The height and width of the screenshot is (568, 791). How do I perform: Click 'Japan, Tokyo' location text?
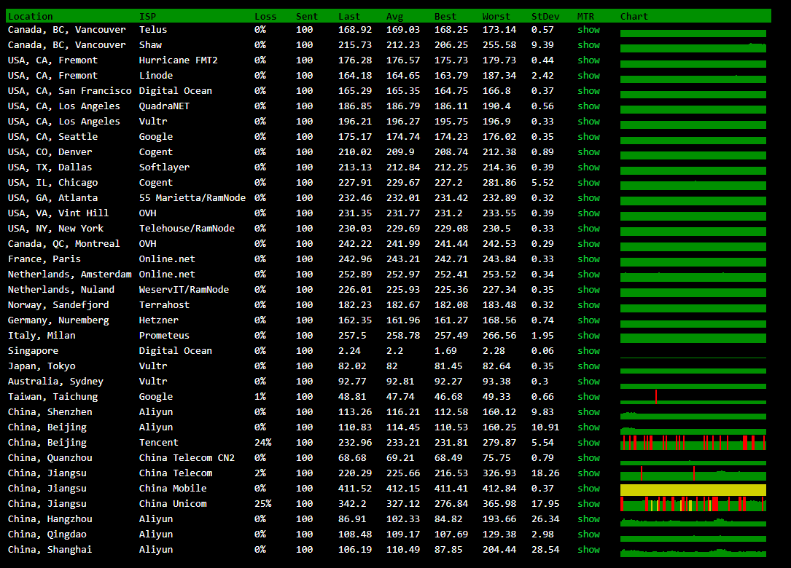[42, 366]
